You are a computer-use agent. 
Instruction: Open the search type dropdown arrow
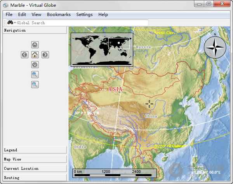(15, 23)
